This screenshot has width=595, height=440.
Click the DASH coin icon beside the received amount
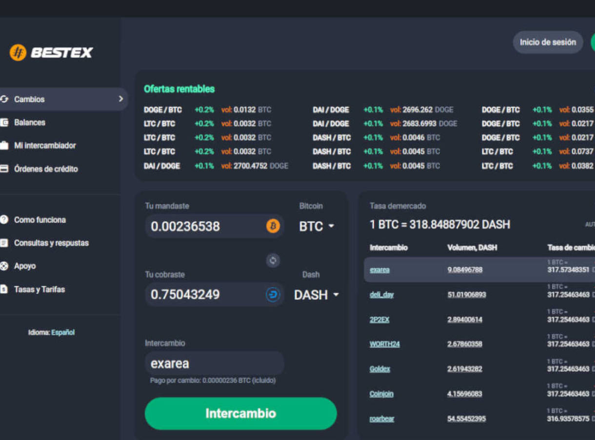point(273,294)
